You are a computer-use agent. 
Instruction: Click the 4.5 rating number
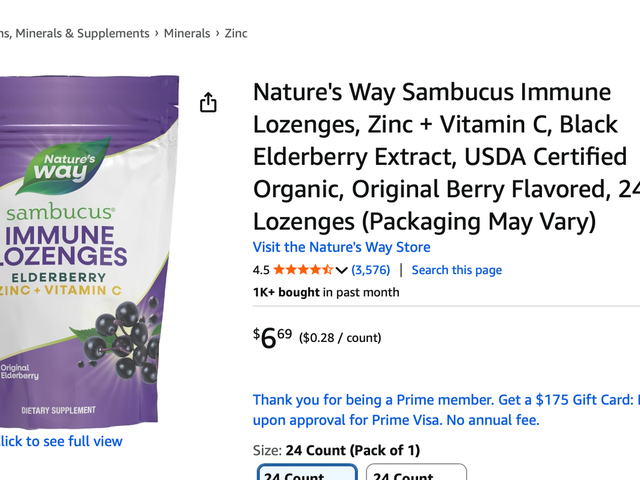click(x=261, y=270)
